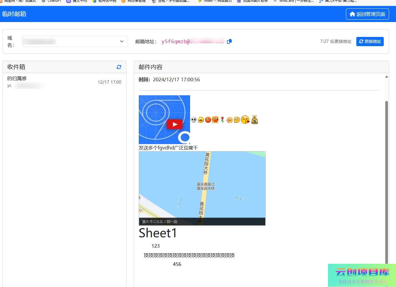Refresh the inbox with the 收件箱 refresh icon

coord(119,67)
